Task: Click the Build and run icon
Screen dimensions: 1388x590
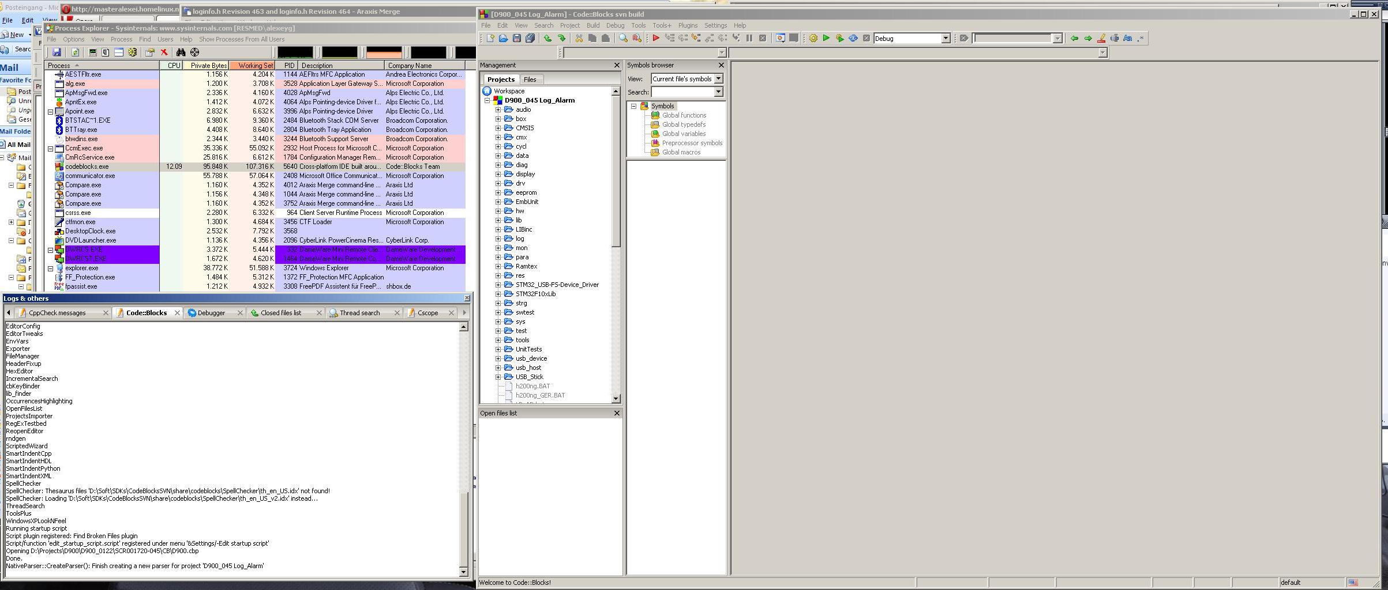Action: pyautogui.click(x=839, y=39)
